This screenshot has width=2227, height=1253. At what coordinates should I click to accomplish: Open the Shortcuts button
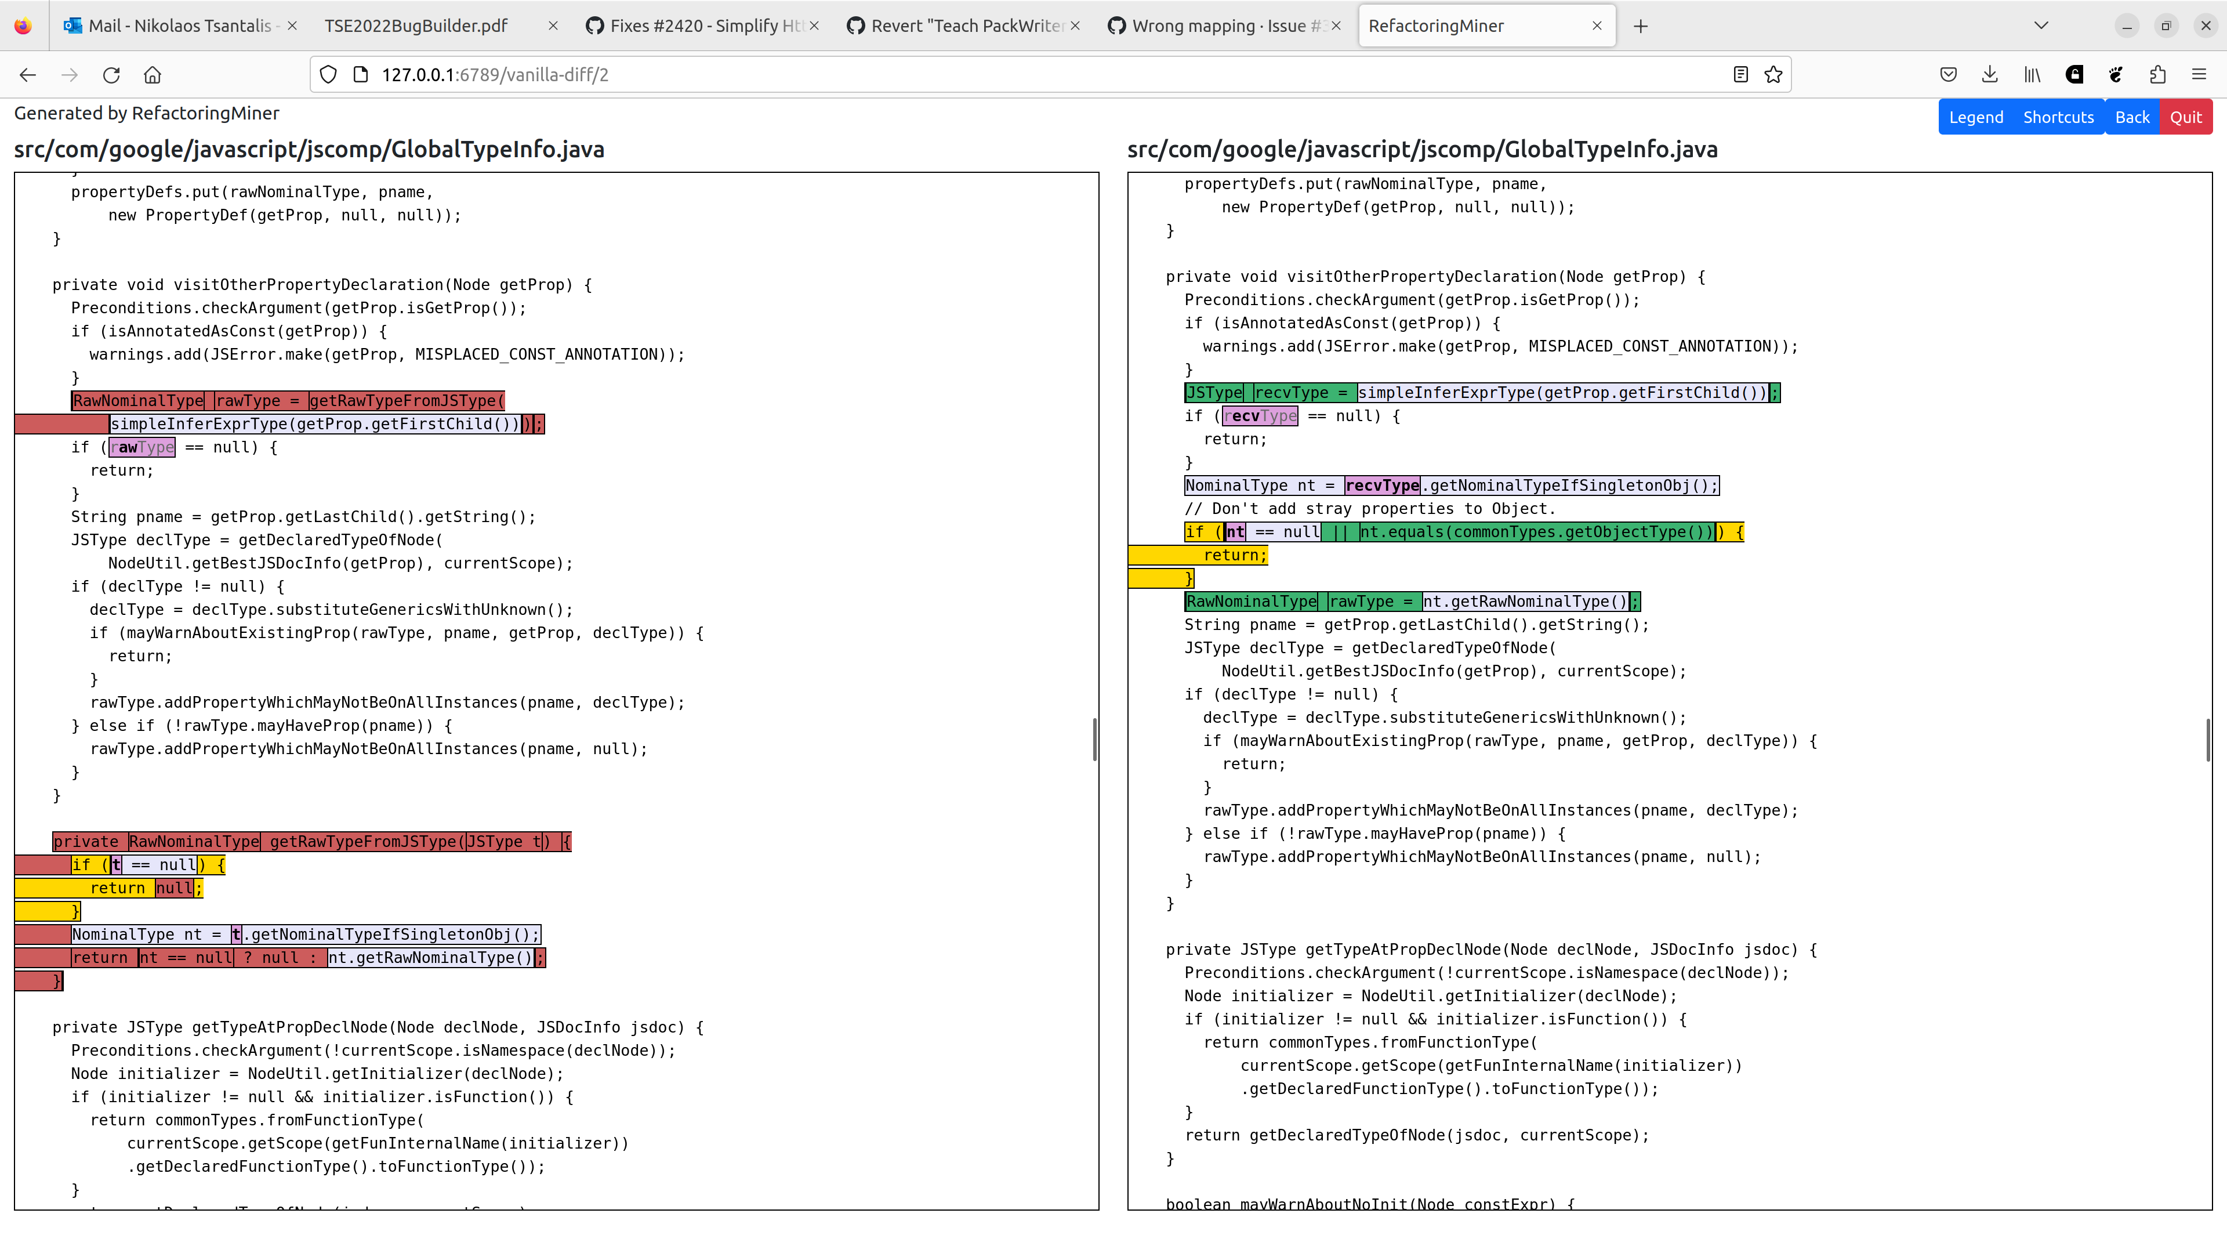[x=2058, y=118]
